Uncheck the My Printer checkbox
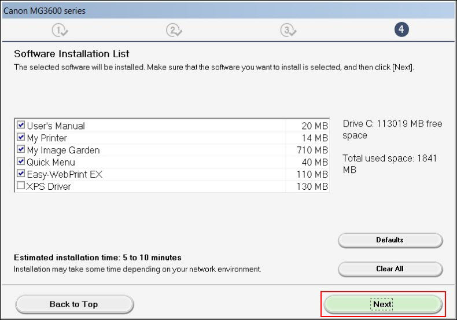This screenshot has height=320, width=457. click(21, 137)
